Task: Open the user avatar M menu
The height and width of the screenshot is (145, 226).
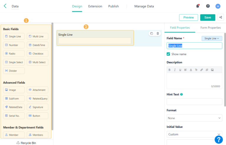Action: (x=218, y=6)
